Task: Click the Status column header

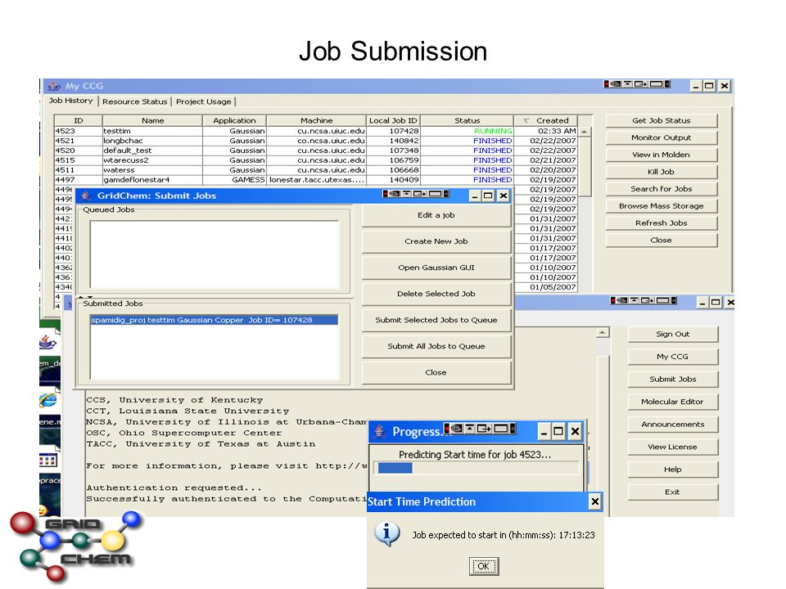Action: pyautogui.click(x=468, y=121)
